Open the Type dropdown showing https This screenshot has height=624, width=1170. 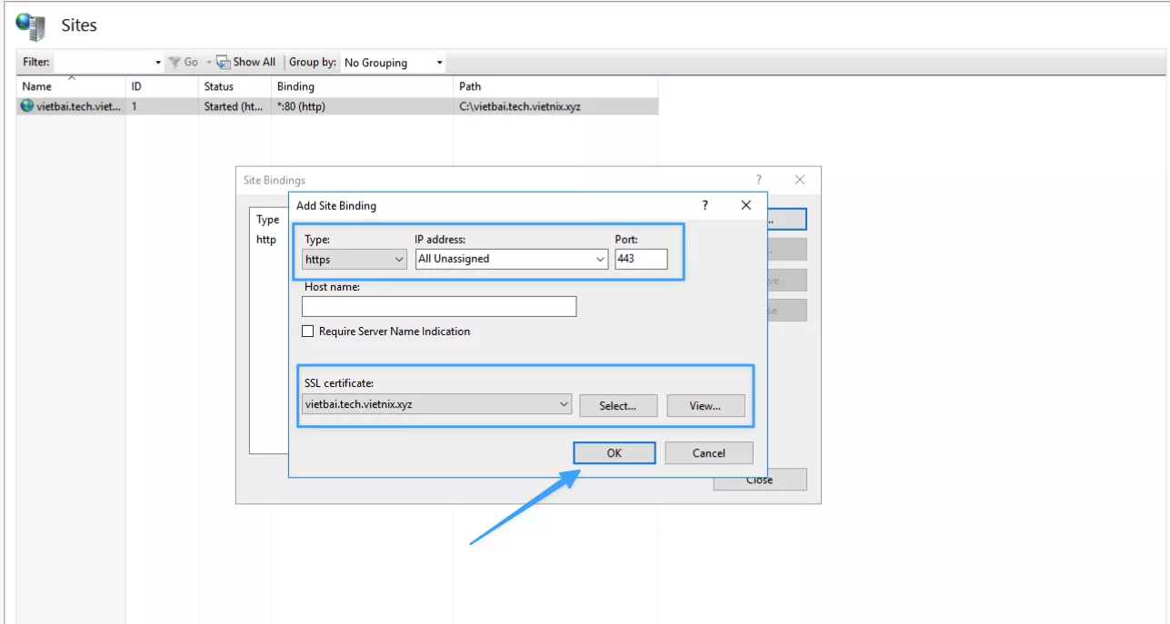tap(355, 260)
